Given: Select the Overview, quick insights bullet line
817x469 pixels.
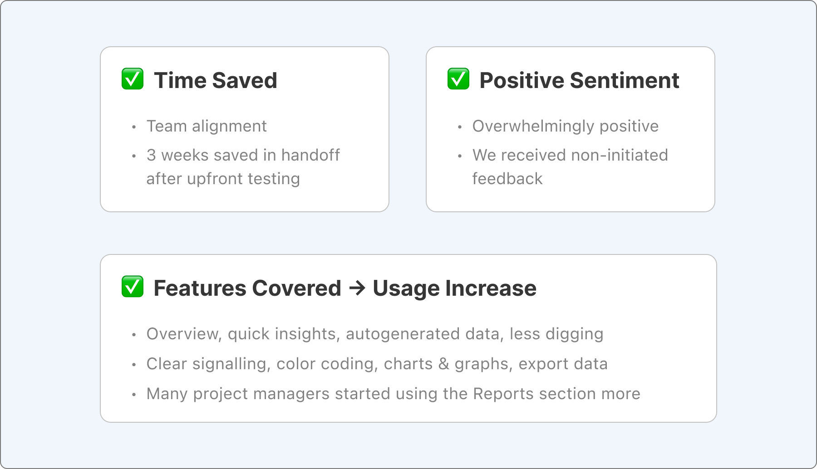Looking at the screenshot, I should (375, 334).
